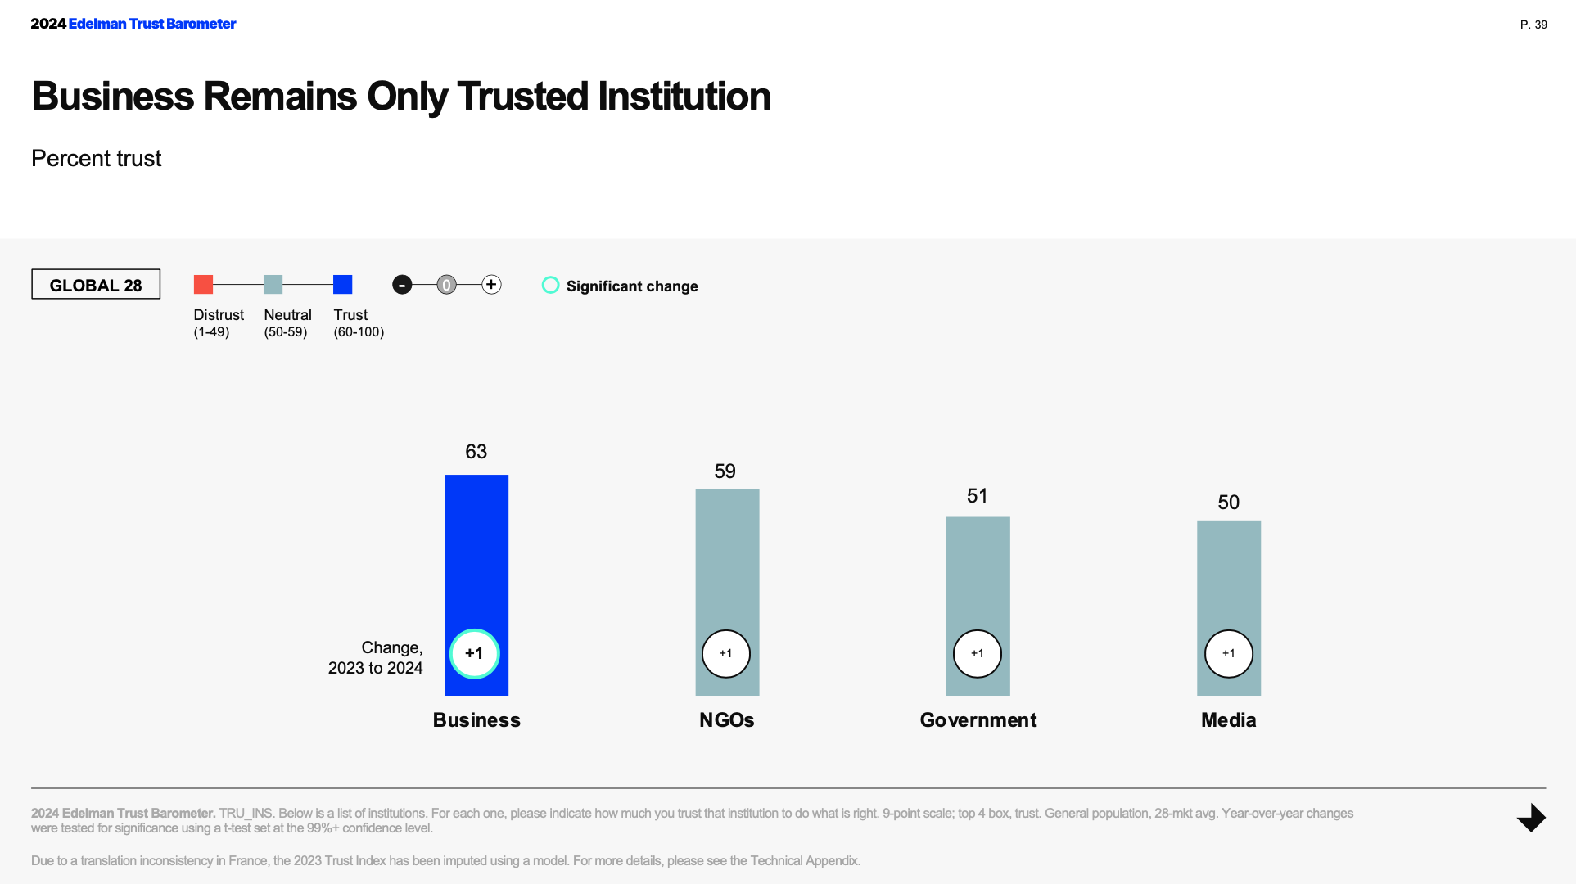Click the blue Trust color swatch
Viewport: 1576px width, 884px height.
[x=343, y=285]
